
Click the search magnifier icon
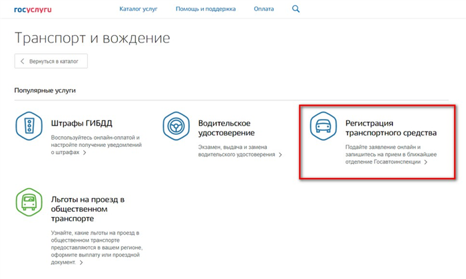(x=296, y=9)
